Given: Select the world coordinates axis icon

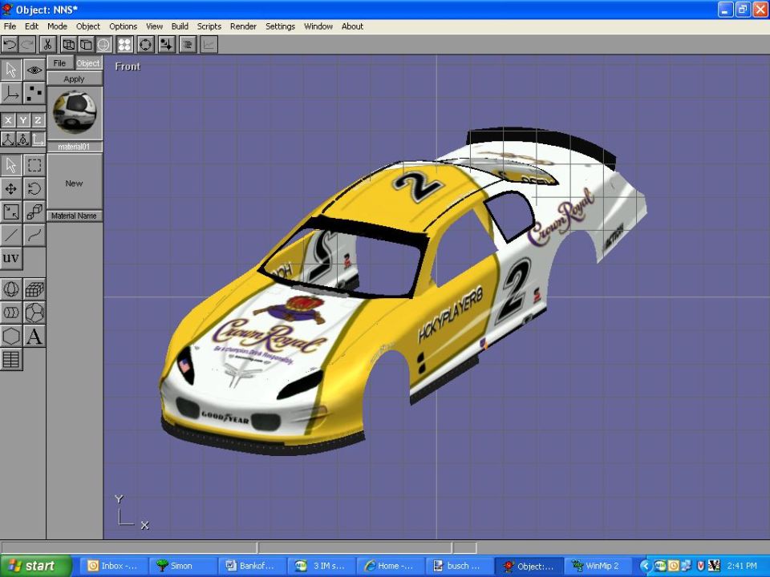Looking at the screenshot, I should coord(8,139).
